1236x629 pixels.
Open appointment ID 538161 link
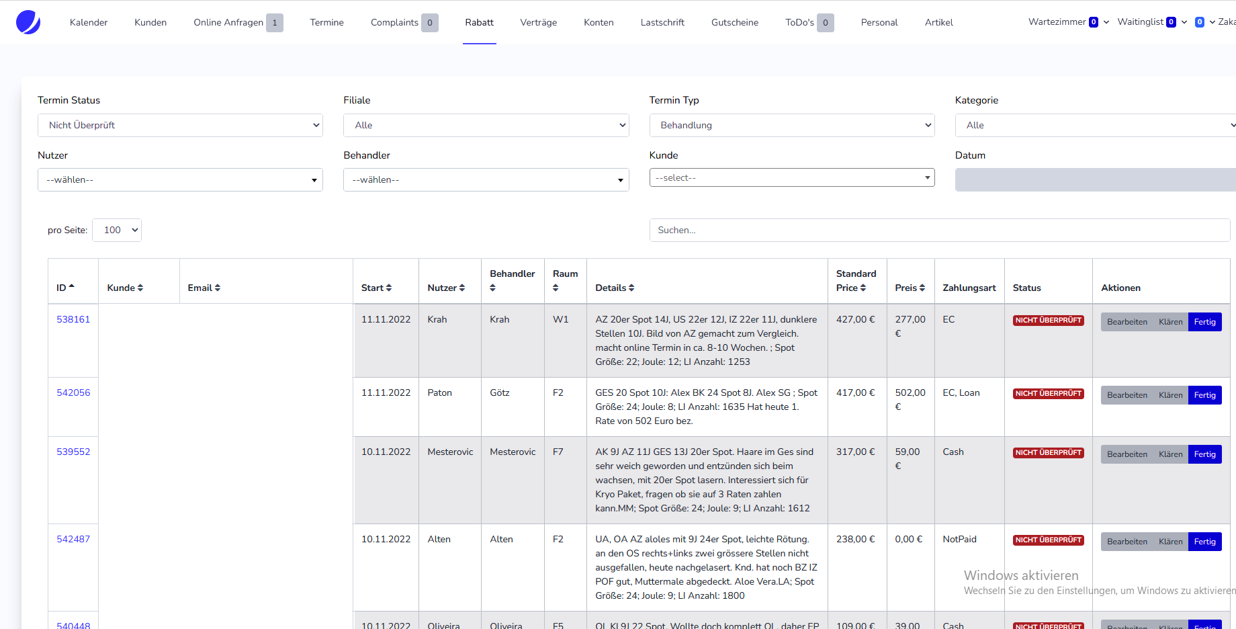pyautogui.click(x=73, y=319)
